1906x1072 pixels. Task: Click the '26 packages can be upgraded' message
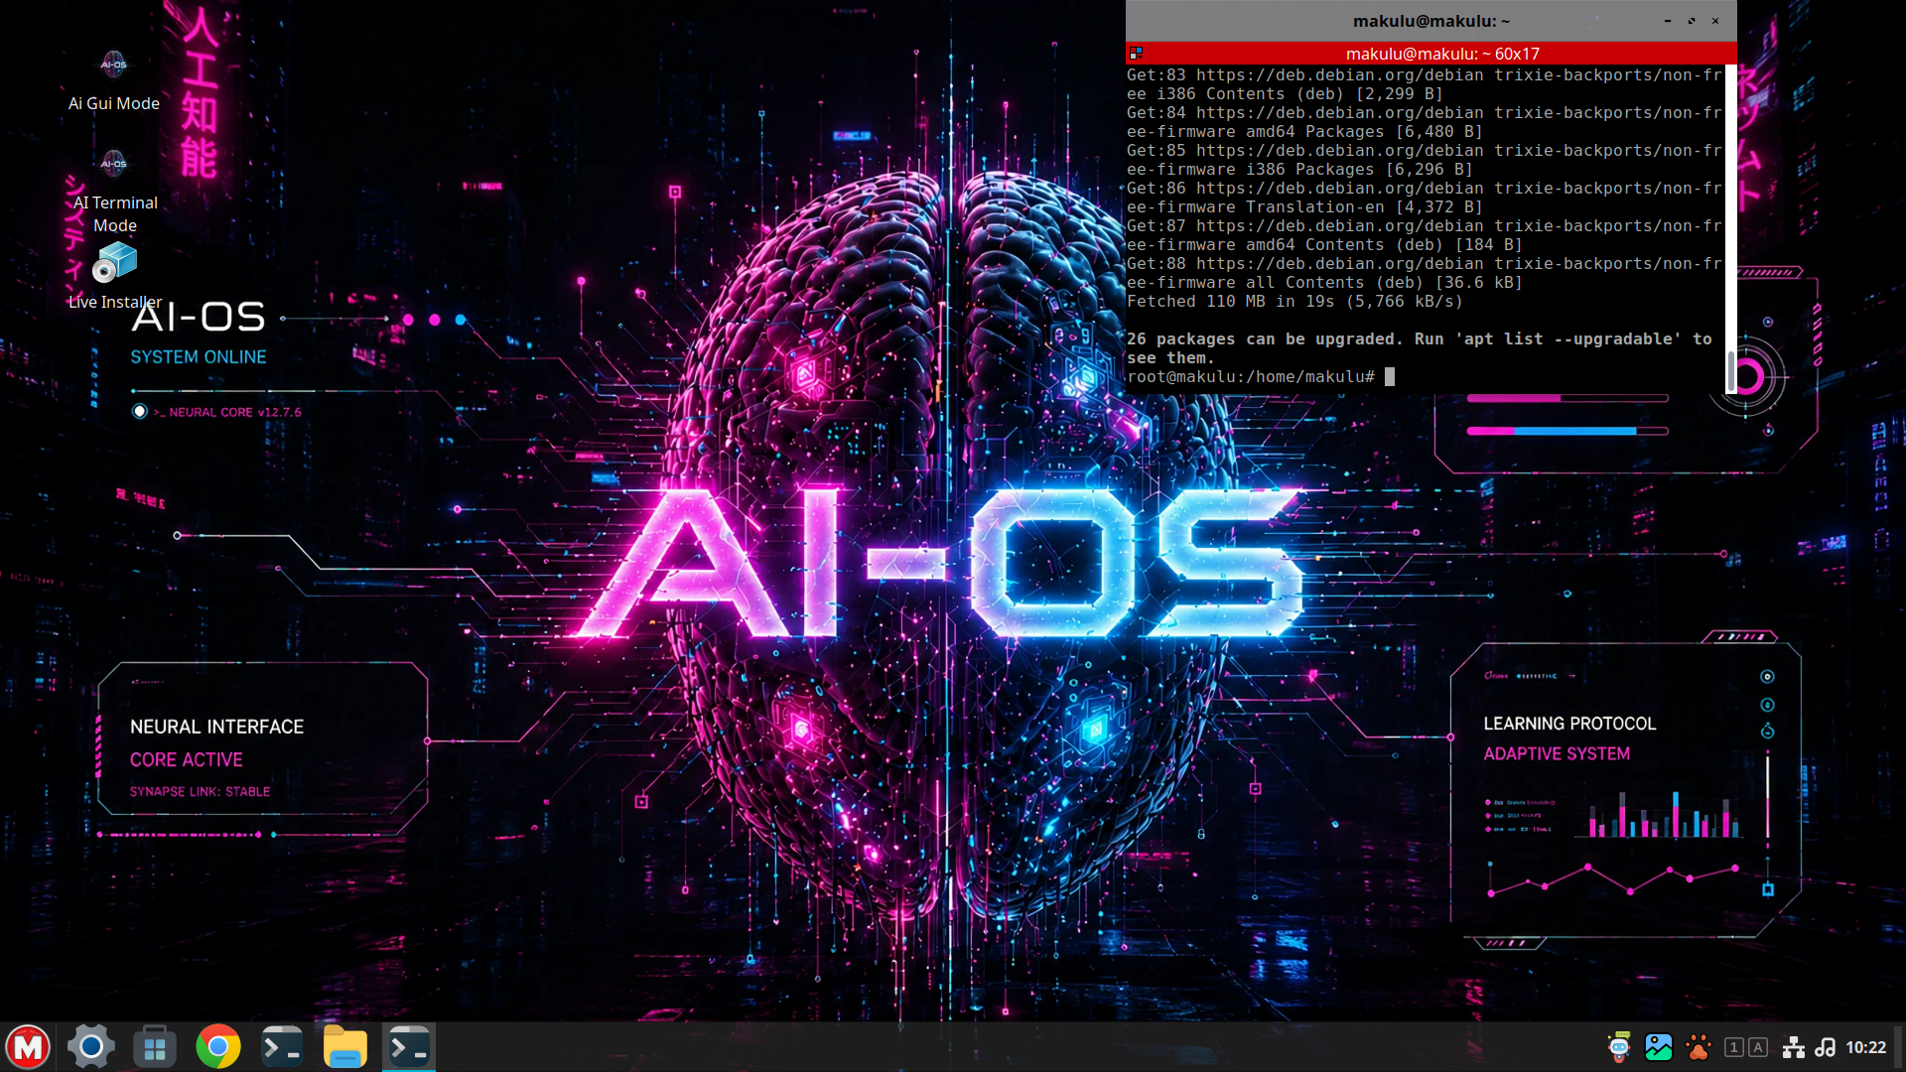1420,348
